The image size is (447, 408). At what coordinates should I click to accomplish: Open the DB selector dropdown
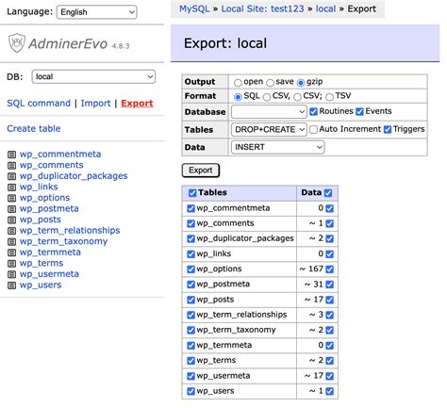click(x=93, y=76)
